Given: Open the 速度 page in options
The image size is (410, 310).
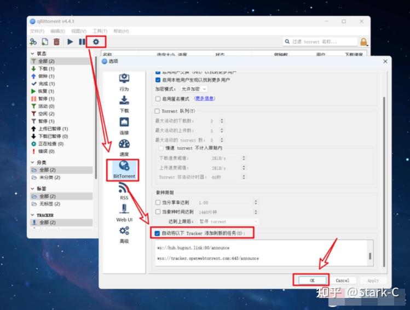Looking at the screenshot, I should click(124, 148).
